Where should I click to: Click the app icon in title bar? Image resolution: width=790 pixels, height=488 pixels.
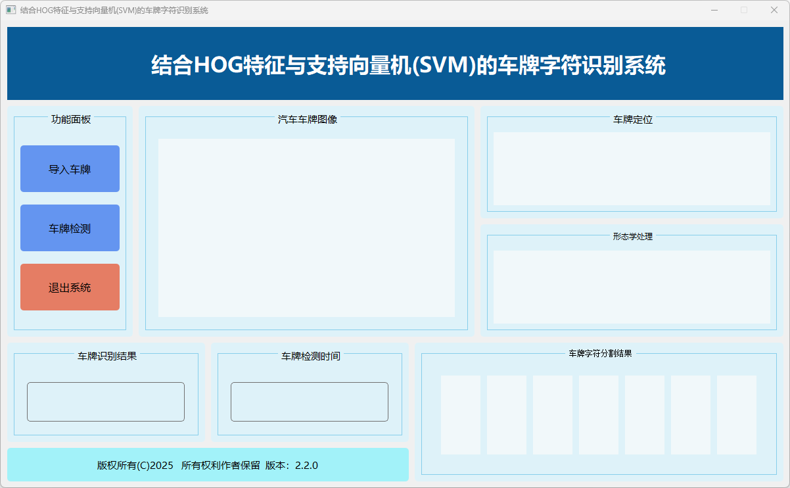coord(11,10)
